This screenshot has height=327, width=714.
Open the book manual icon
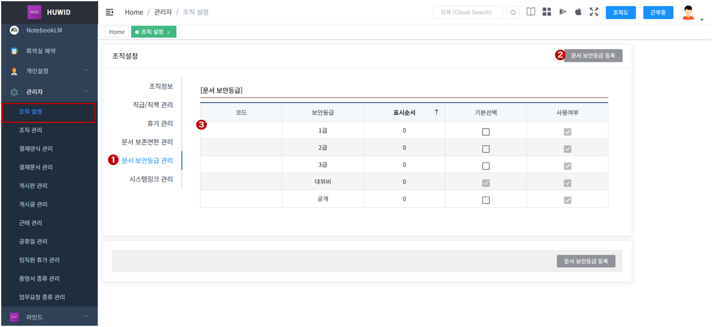(x=531, y=12)
